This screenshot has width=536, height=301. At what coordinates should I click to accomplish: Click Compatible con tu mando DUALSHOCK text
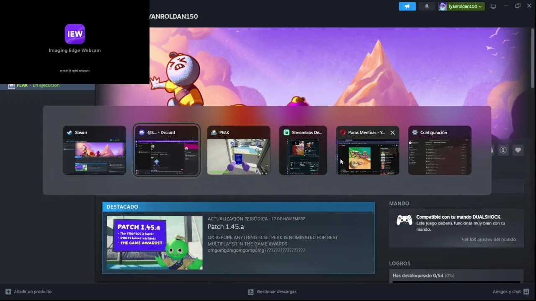(458, 217)
